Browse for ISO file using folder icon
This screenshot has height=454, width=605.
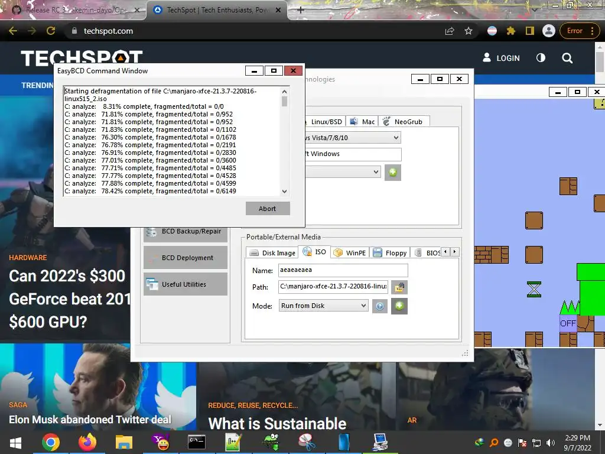399,287
